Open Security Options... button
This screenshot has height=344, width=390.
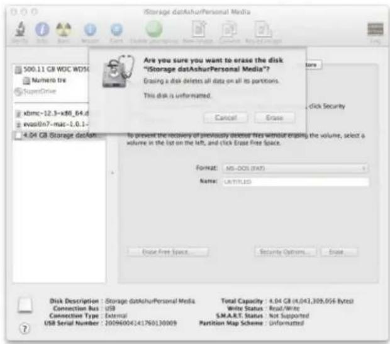286,252
